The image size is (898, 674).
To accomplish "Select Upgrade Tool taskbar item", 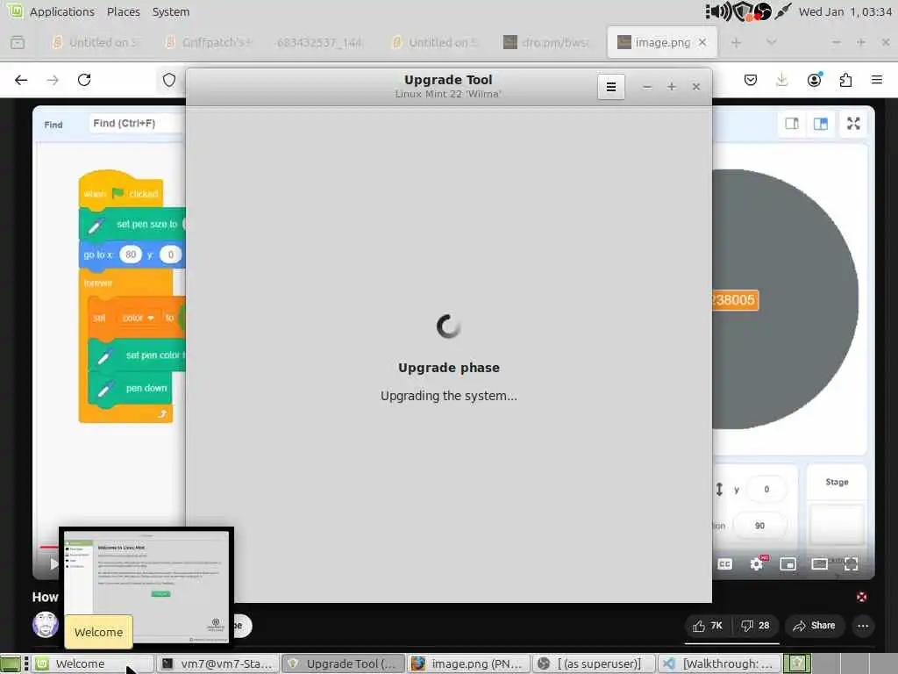I will pos(343,663).
